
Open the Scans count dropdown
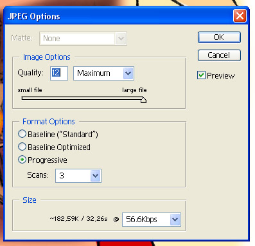[x=78, y=176]
